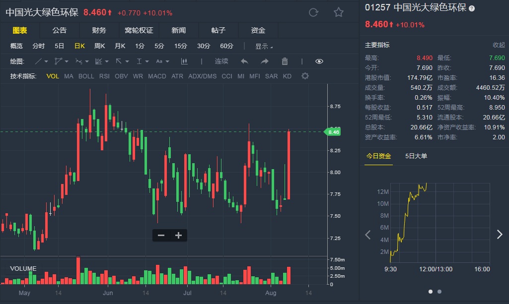Zoom out chart with minus button

(161, 235)
